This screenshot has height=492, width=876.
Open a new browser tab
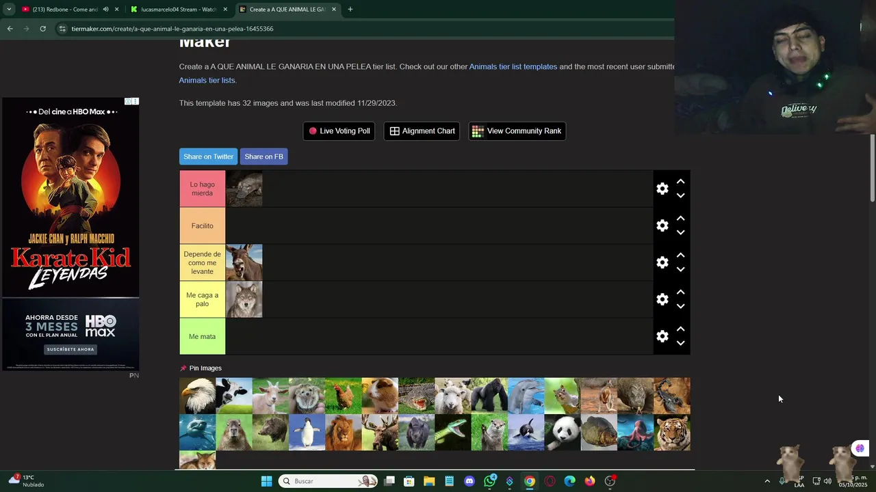(350, 10)
